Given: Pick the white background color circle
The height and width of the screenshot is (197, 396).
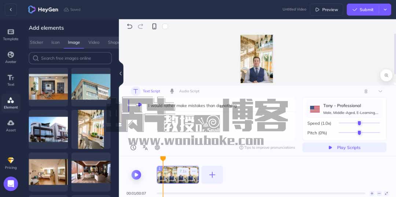Looking at the screenshot, I should click(165, 26).
